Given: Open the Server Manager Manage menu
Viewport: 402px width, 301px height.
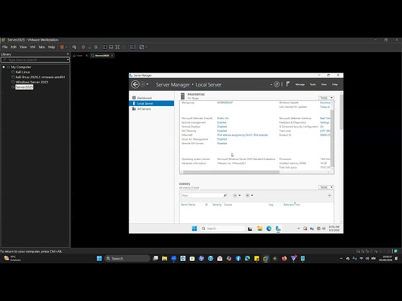Looking at the screenshot, I should 300,85.
